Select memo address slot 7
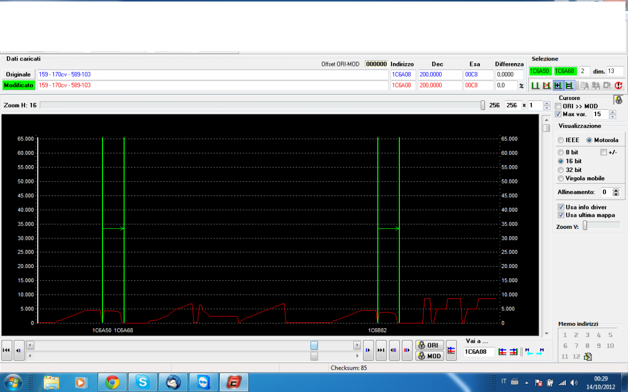Image resolution: width=628 pixels, height=392 pixels. pyautogui.click(x=576, y=345)
